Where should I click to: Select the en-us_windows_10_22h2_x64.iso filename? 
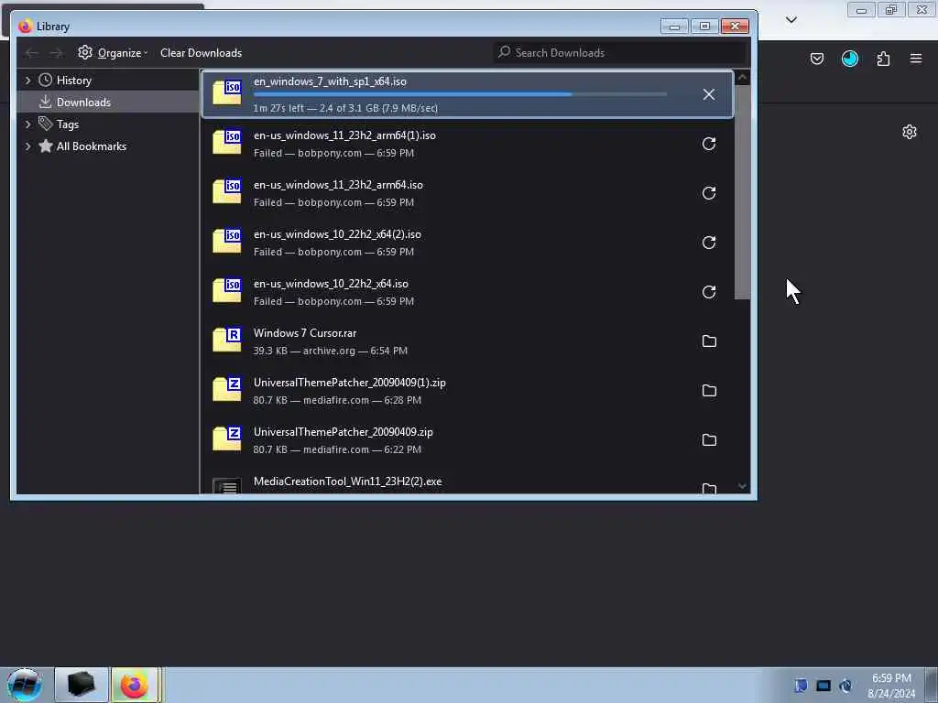(331, 284)
